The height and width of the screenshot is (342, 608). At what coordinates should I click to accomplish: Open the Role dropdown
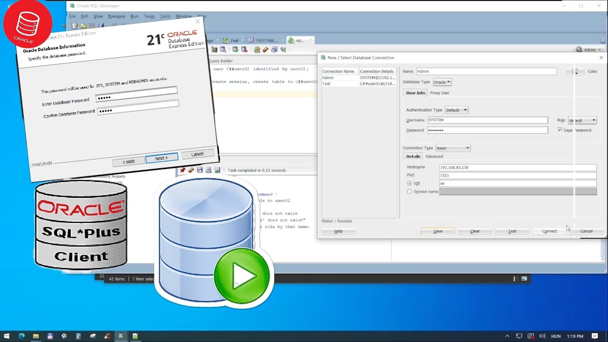coord(582,121)
